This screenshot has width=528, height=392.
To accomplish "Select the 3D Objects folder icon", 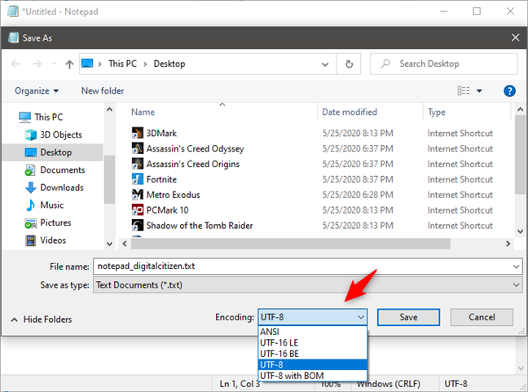I will pos(31,134).
